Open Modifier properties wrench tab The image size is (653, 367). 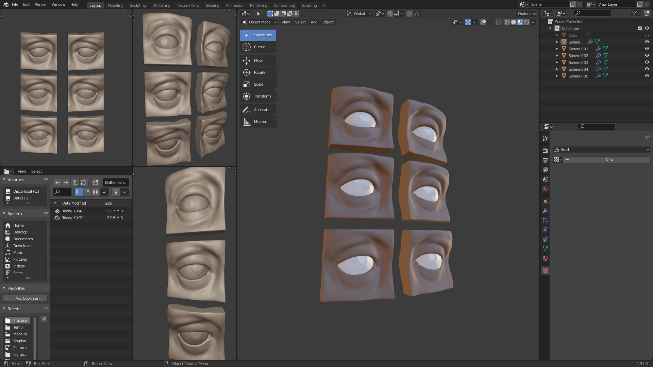click(x=545, y=211)
